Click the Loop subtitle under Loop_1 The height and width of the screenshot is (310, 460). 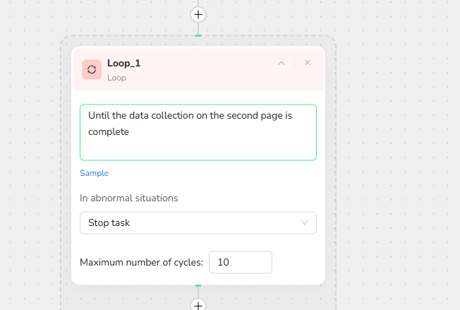[x=116, y=78]
